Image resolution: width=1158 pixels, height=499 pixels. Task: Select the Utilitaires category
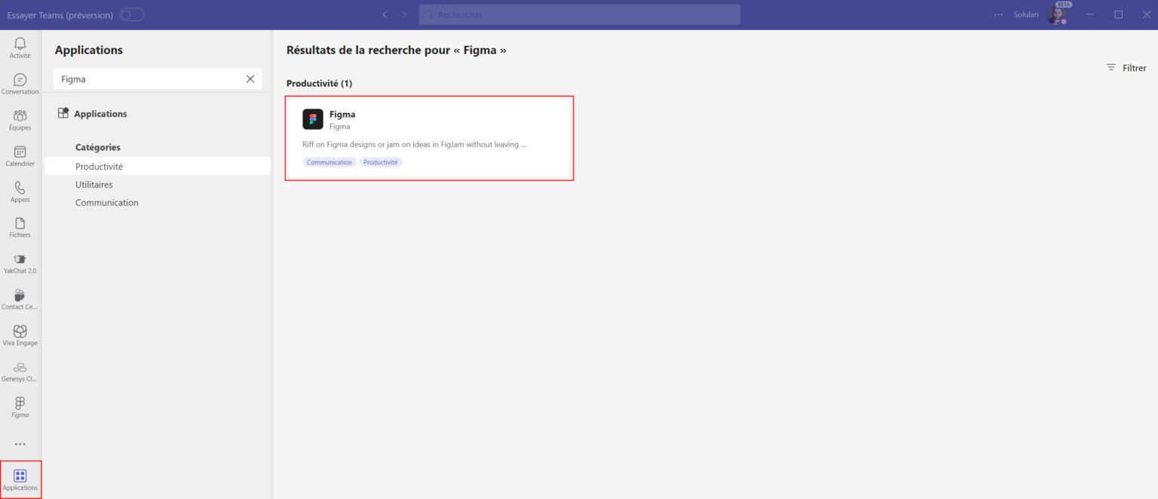tap(93, 184)
